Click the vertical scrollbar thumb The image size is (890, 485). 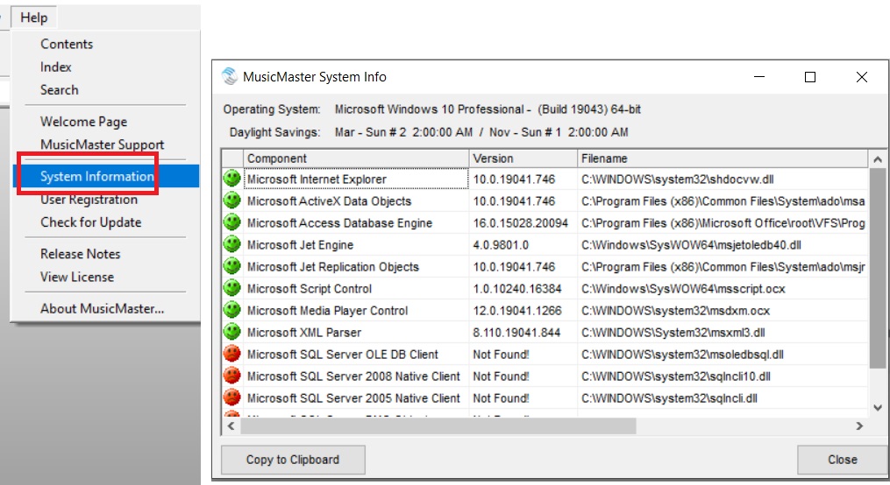pyautogui.click(x=878, y=268)
